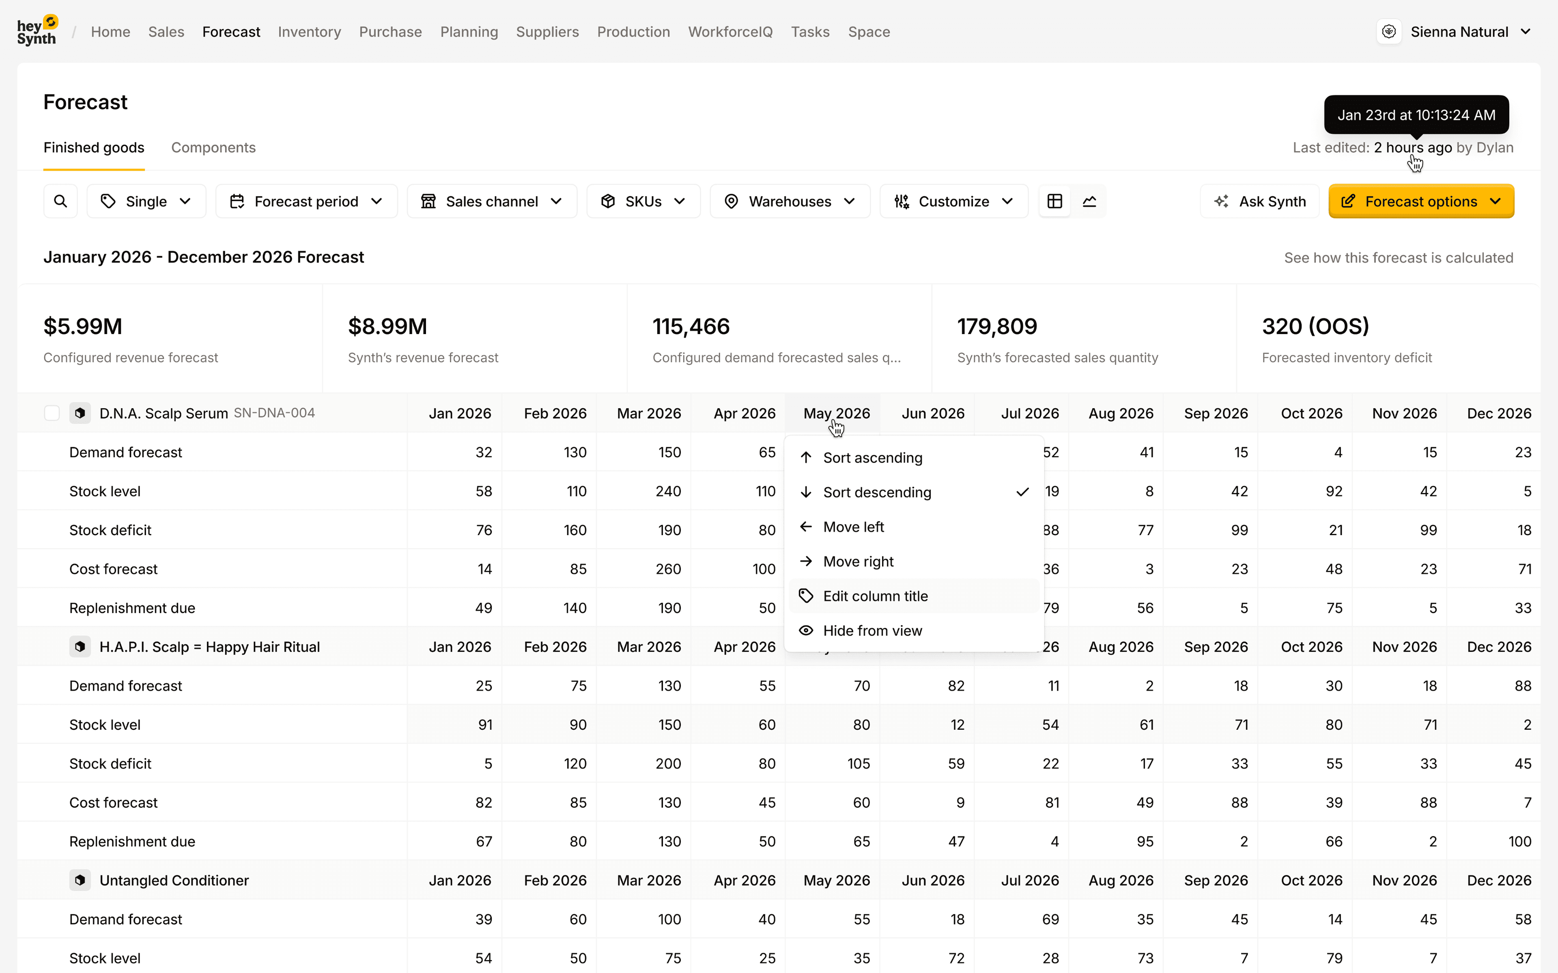Viewport: 1558px width, 973px height.
Task: Switch to chart line view icon
Action: click(x=1089, y=201)
